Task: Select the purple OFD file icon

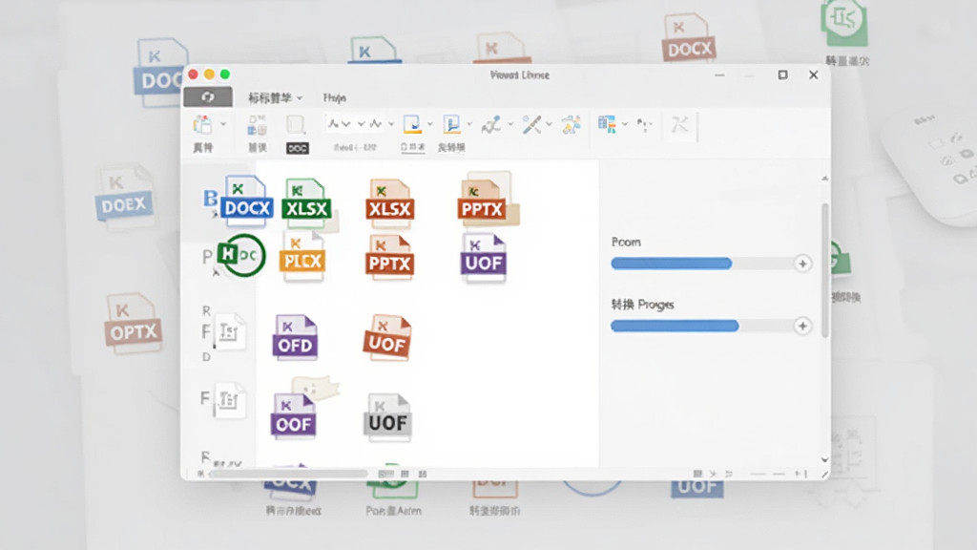Action: (x=296, y=337)
